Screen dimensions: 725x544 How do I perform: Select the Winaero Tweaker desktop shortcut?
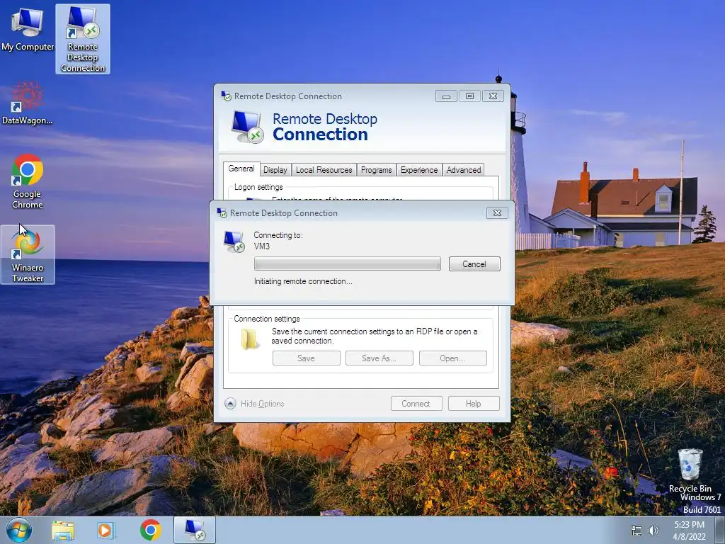tap(28, 254)
